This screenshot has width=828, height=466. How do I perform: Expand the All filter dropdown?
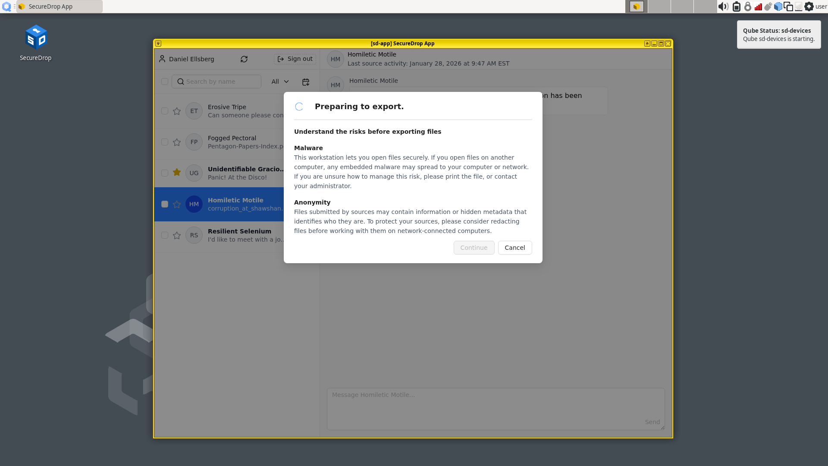pos(280,82)
